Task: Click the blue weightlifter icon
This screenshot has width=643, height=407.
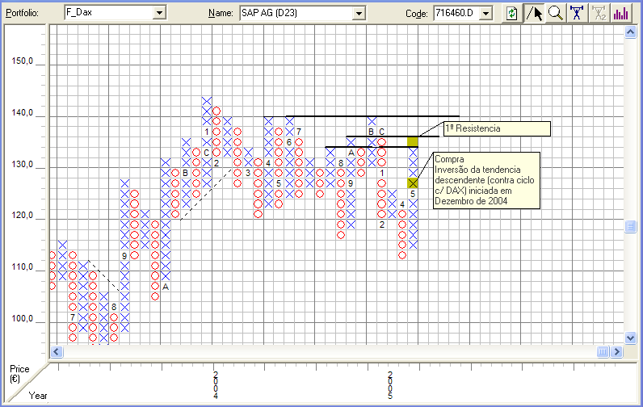Action: [577, 13]
